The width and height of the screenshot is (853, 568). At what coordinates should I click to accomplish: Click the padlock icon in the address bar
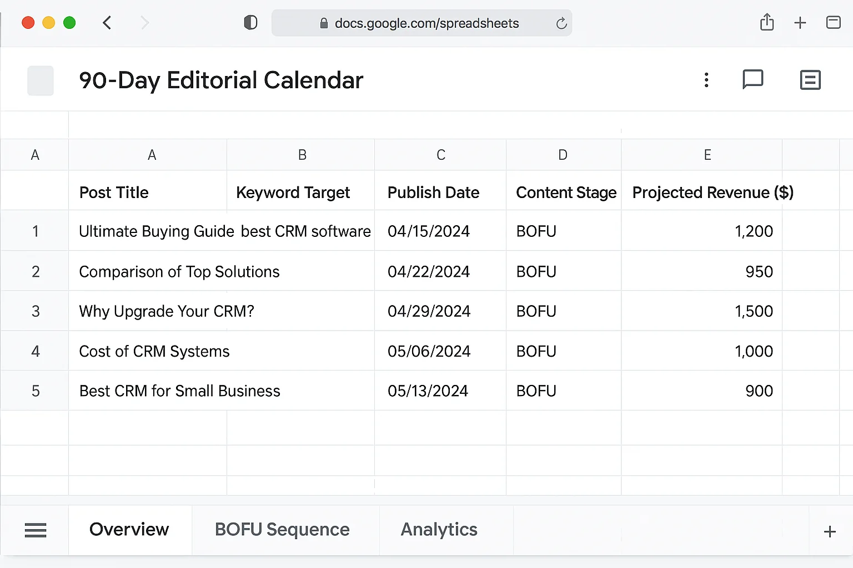(324, 23)
